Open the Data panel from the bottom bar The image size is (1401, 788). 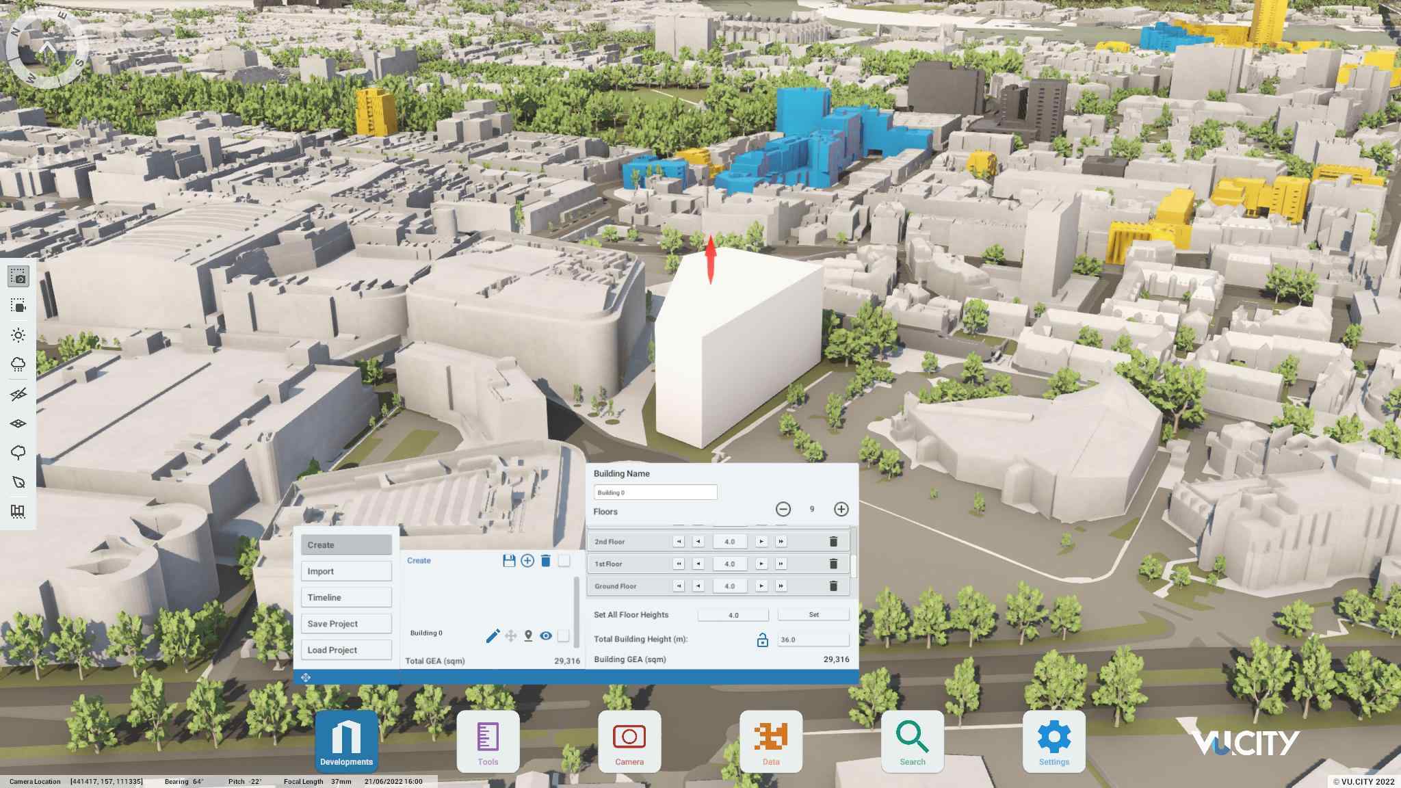(x=772, y=741)
